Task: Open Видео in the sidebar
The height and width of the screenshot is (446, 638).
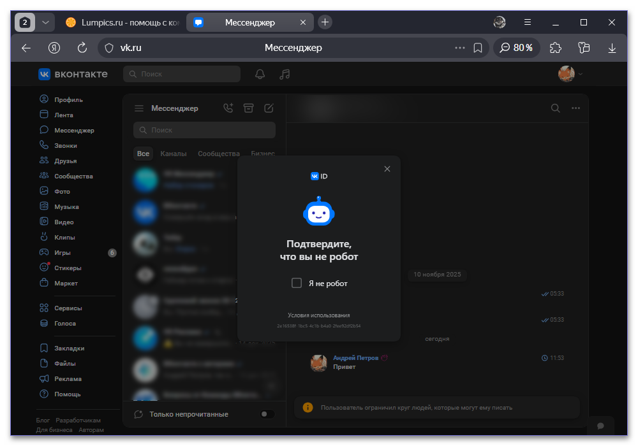Action: pyautogui.click(x=57, y=222)
